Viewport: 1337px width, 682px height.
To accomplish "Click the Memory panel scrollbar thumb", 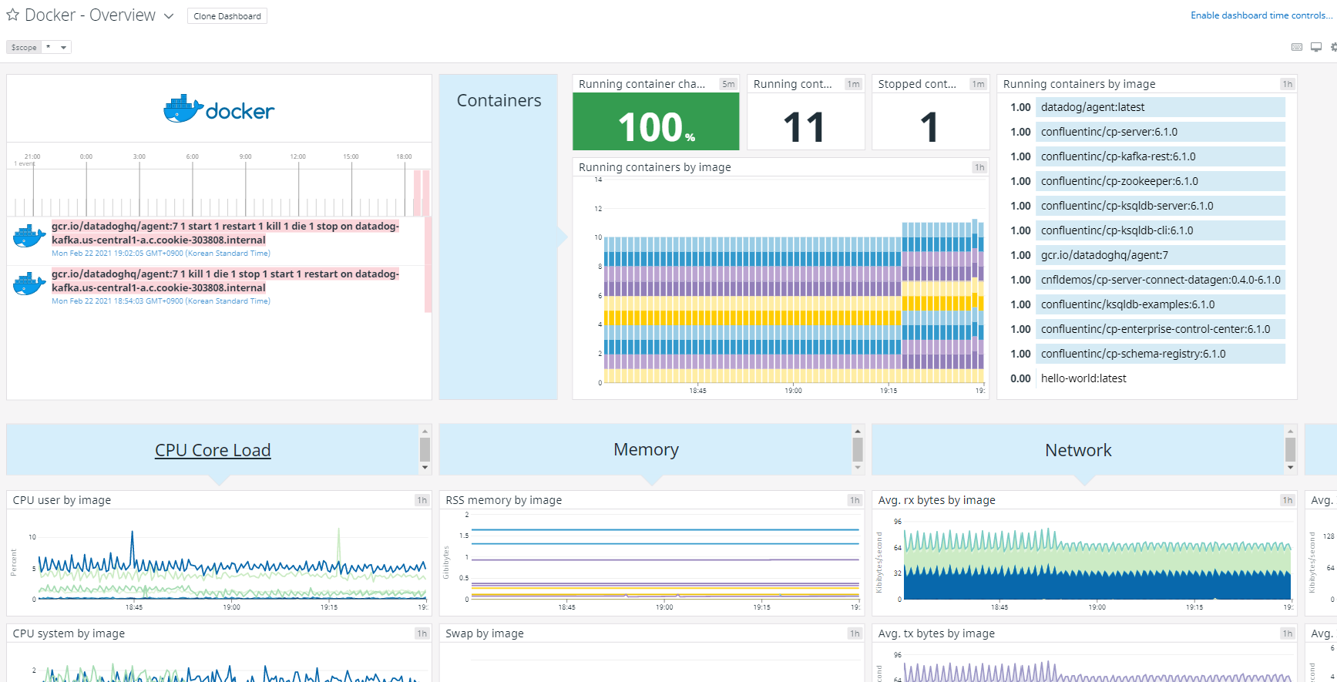I will (858, 449).
